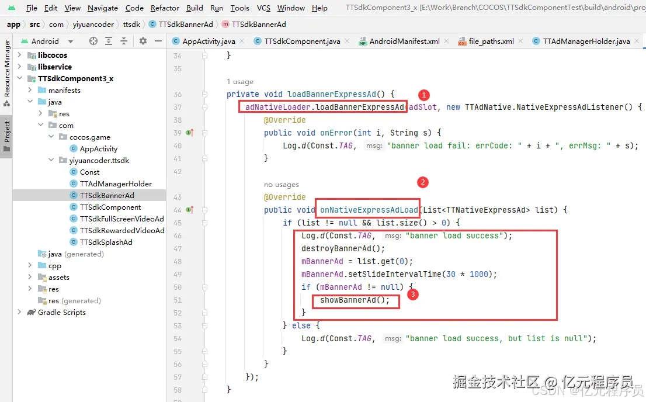Select opened file locator target icon

pos(93,41)
